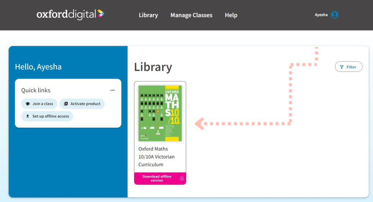Open Manage Classes in the top navigation
The width and height of the screenshot is (373, 202).
(x=191, y=15)
